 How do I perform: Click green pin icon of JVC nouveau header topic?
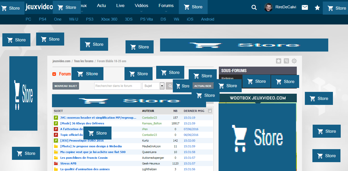point(56,118)
